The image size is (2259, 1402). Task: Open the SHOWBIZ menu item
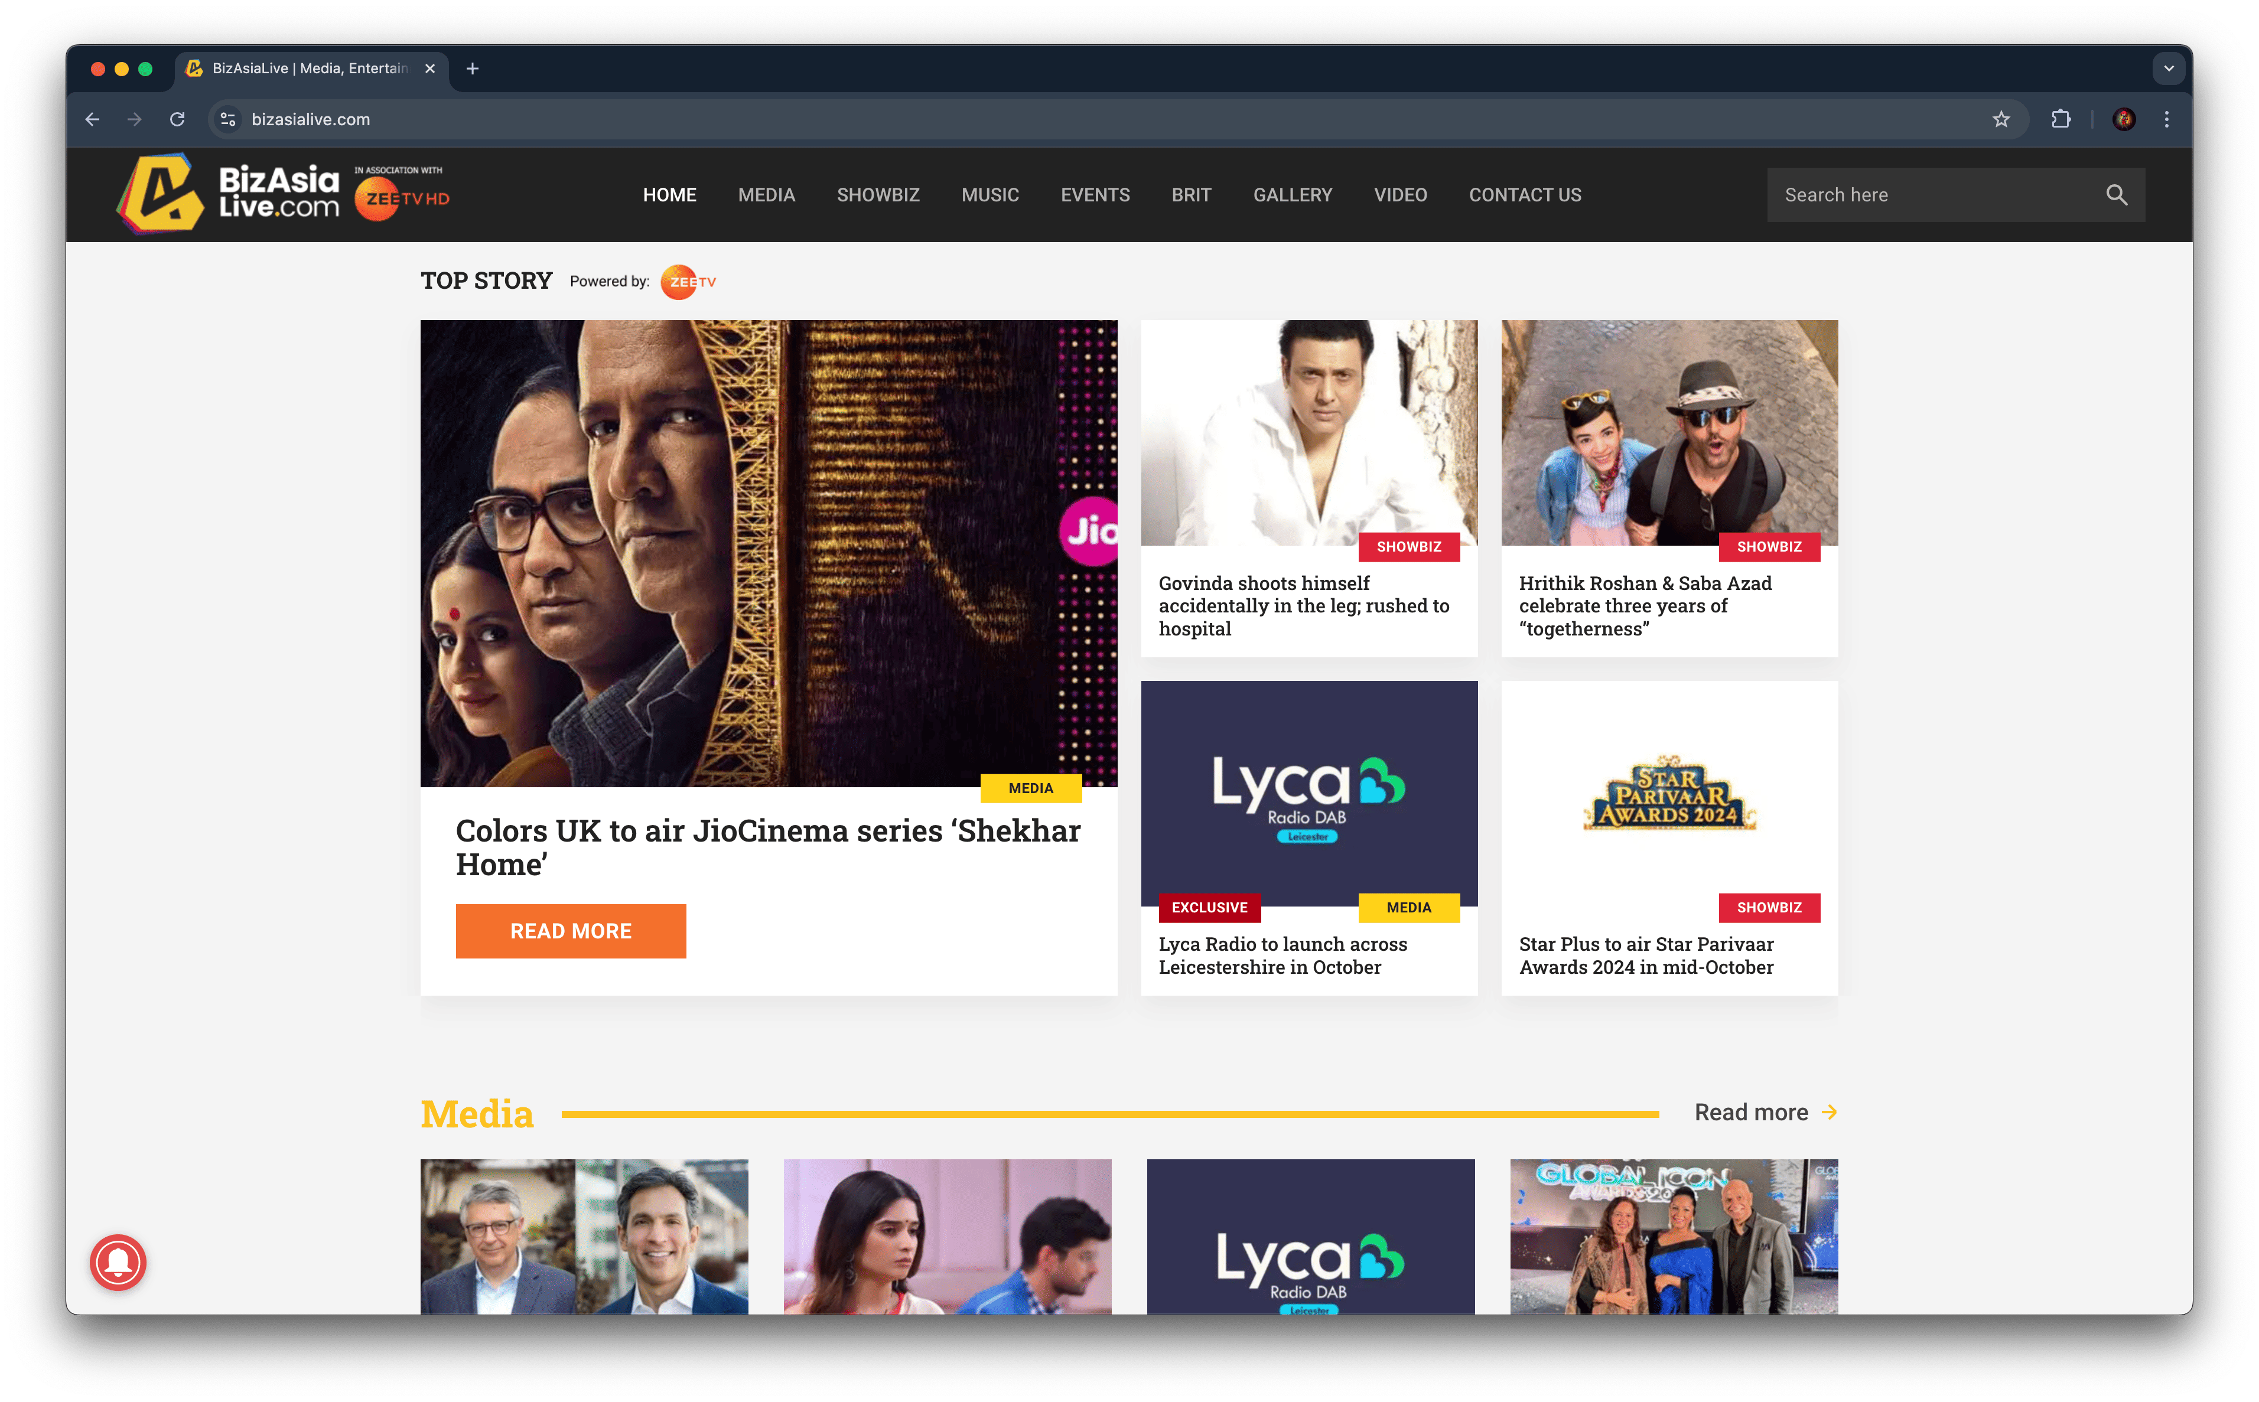point(877,195)
